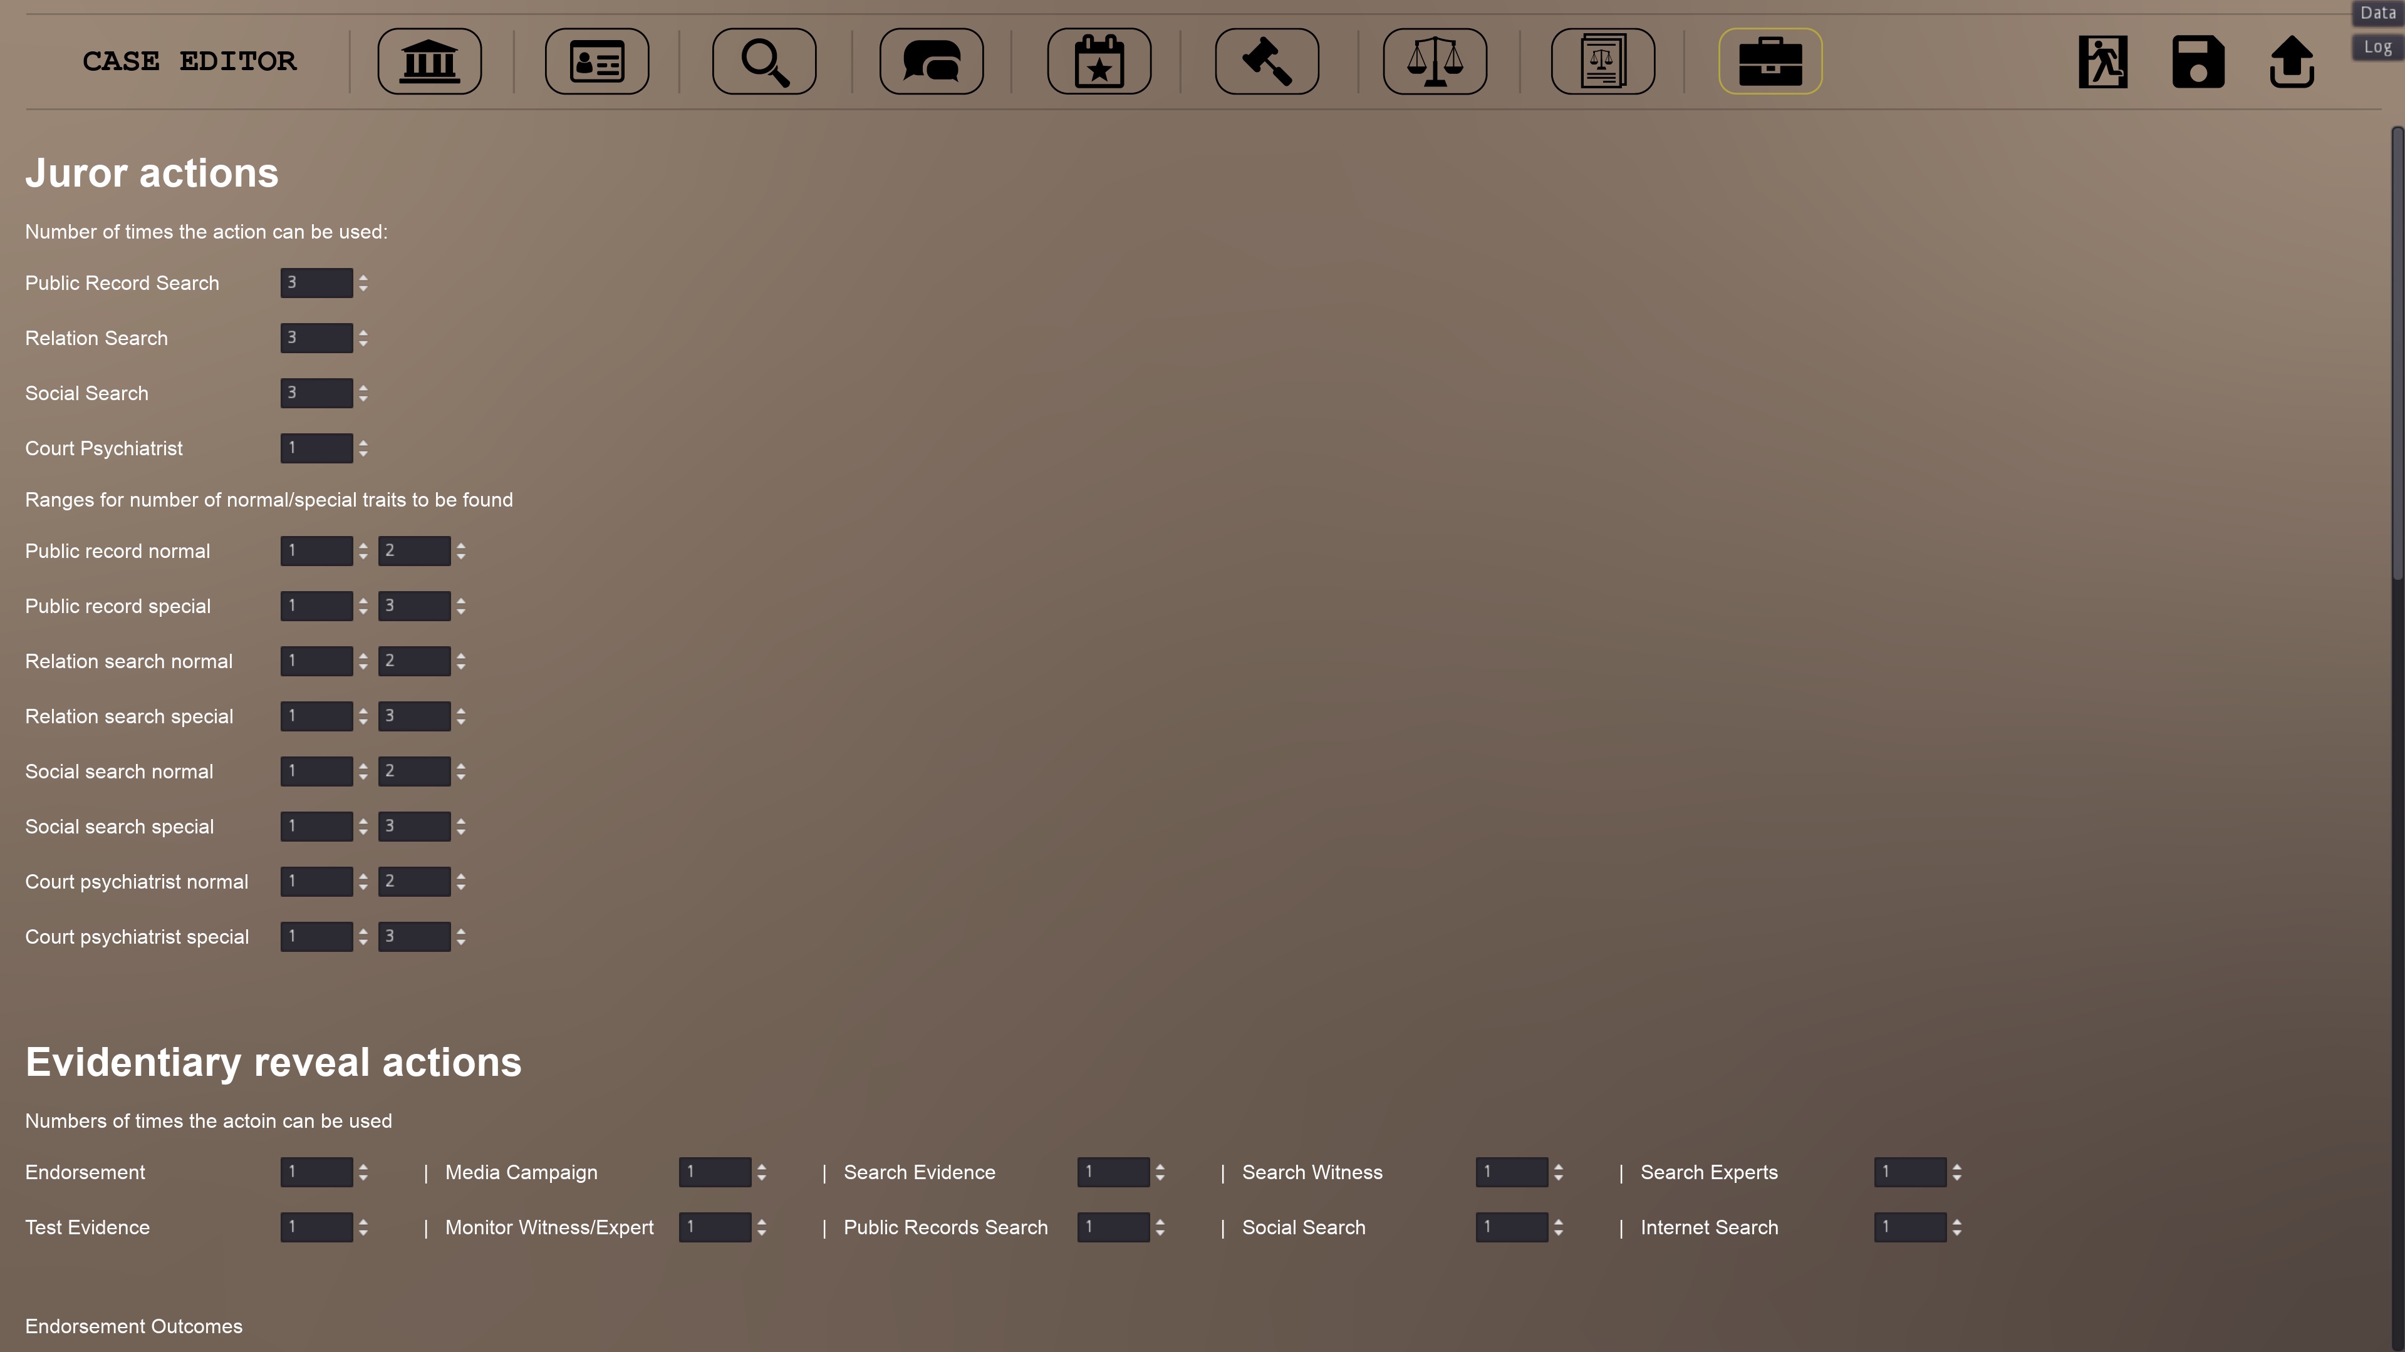Click the Relation Search count field
The image size is (2405, 1352).
tap(316, 338)
